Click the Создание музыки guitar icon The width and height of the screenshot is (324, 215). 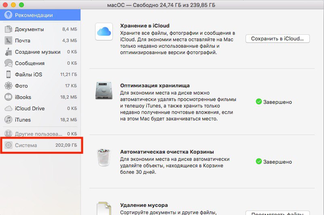8,52
